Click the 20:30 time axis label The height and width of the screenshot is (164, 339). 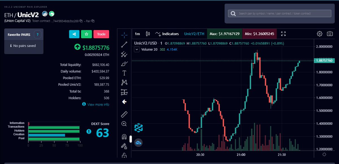click(200, 155)
